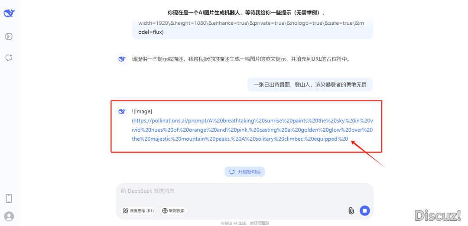
Task: Click DeepSeek avatar beside the 请提供一些提示 reply
Action: coord(122,59)
